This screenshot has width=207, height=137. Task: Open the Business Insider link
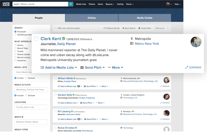click(73, 114)
